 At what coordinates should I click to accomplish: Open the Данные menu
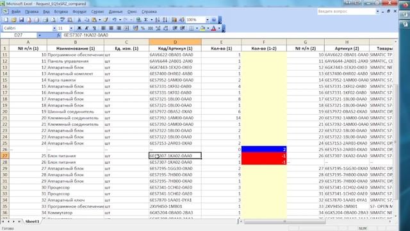[x=115, y=12]
